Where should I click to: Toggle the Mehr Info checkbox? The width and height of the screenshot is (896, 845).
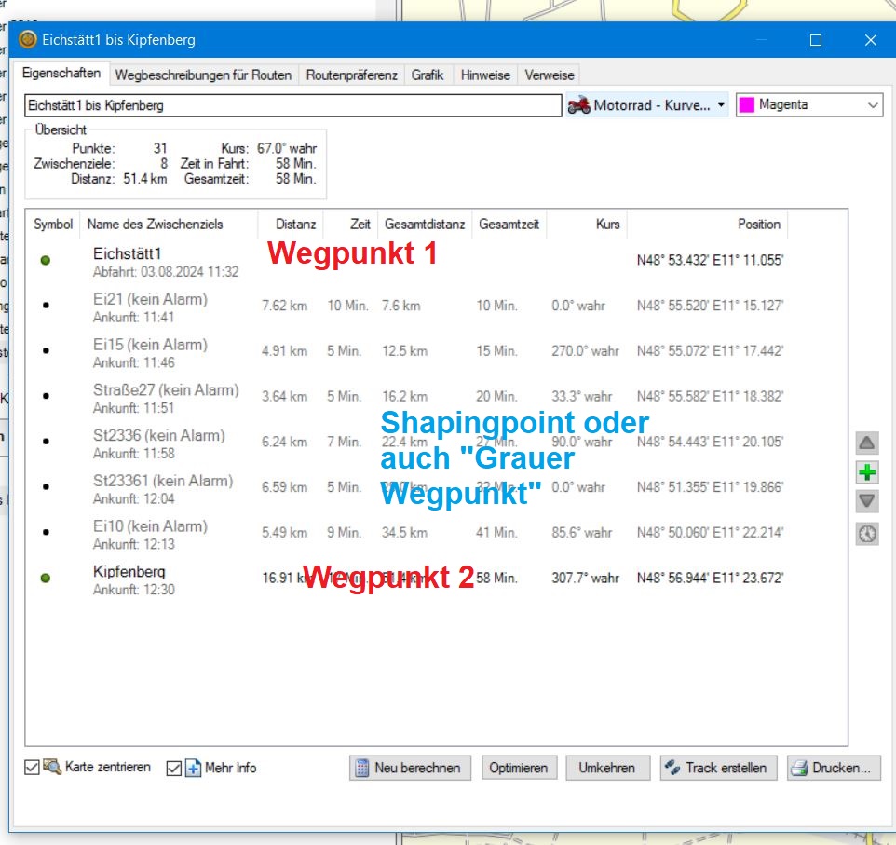174,768
